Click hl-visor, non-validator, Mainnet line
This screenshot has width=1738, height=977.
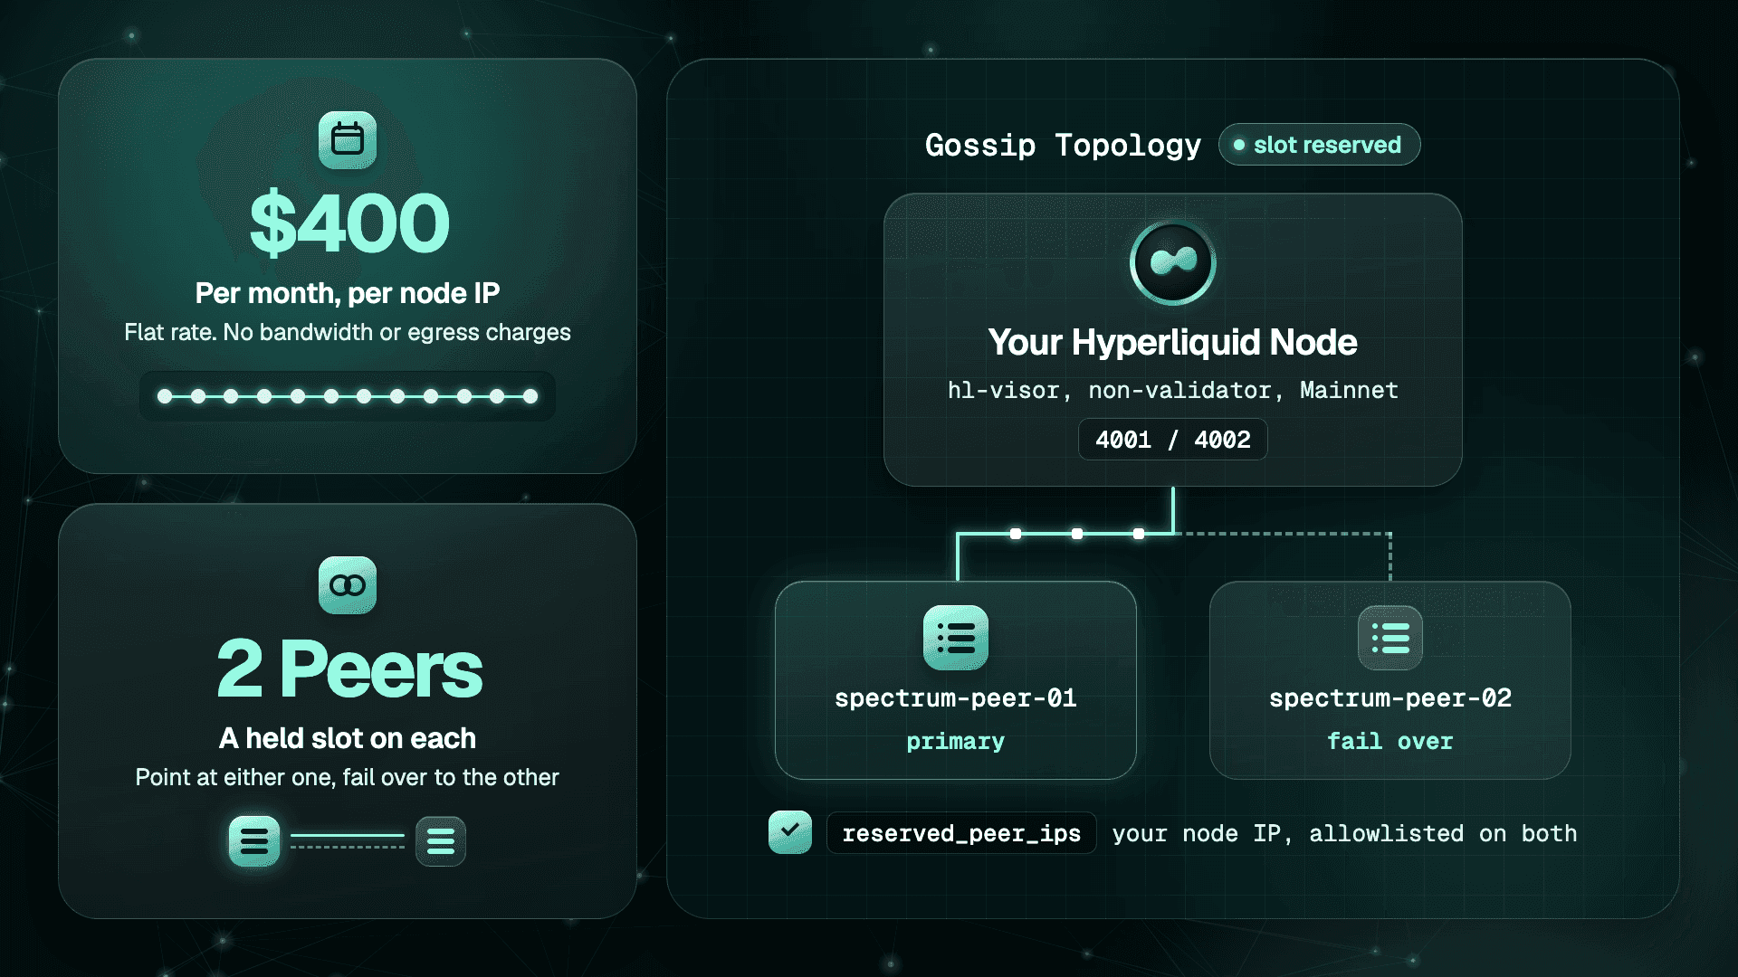[1173, 390]
